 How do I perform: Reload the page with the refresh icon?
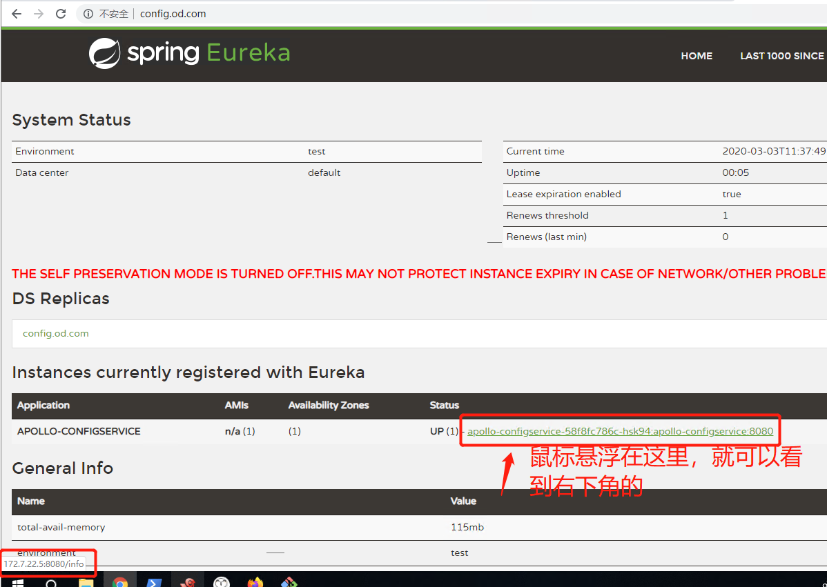[x=61, y=14]
